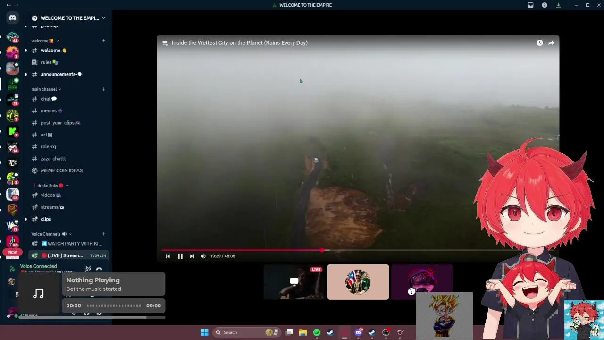
Task: Collapse the 'main channel' category
Action: coord(46,89)
